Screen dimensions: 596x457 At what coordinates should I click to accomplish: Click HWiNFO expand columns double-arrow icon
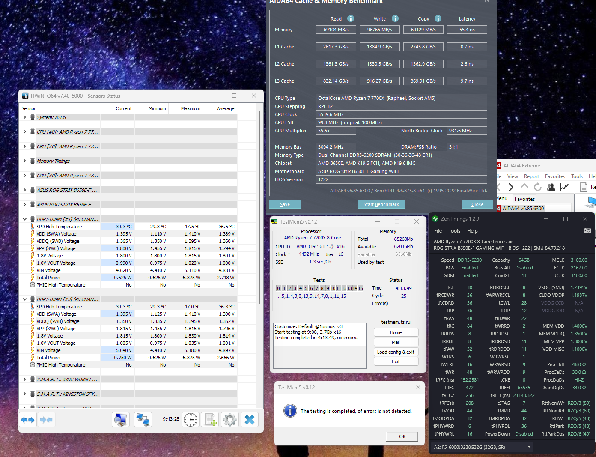pos(28,420)
